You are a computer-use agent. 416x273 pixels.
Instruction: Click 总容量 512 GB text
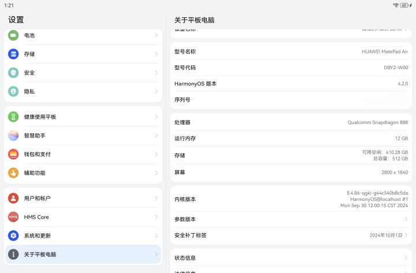coord(391,159)
